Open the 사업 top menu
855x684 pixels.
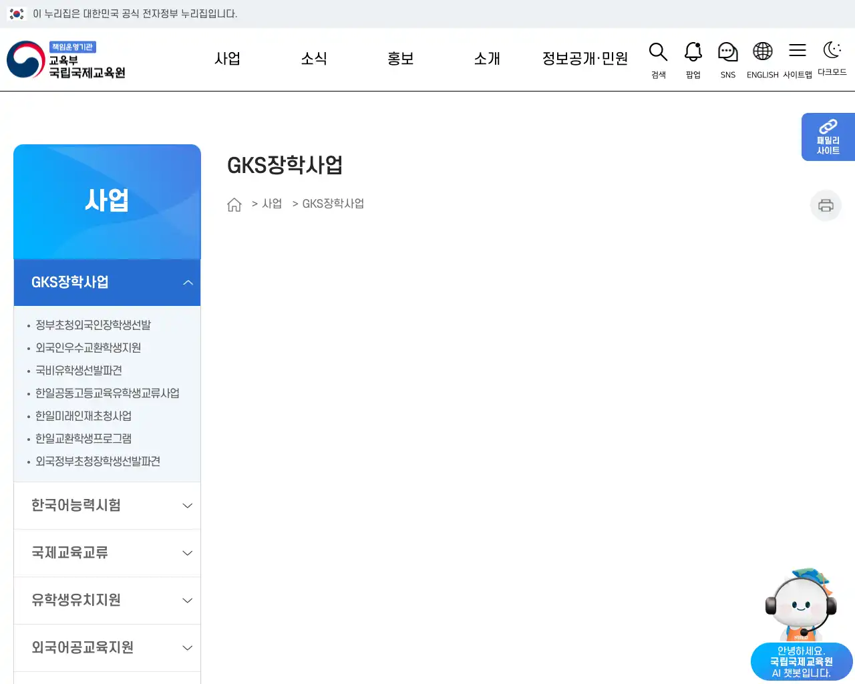[227, 59]
